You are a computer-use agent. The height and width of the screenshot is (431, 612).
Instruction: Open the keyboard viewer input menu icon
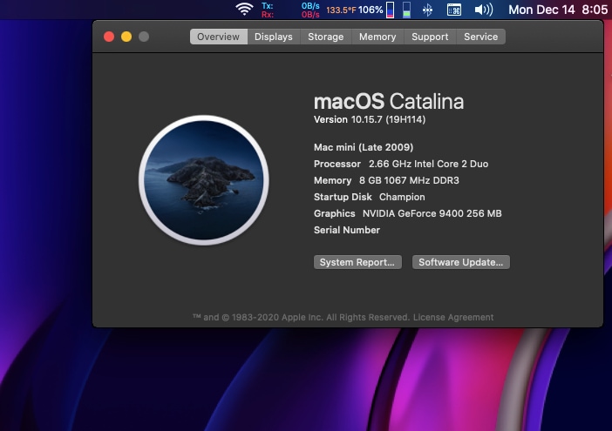pyautogui.click(x=454, y=10)
